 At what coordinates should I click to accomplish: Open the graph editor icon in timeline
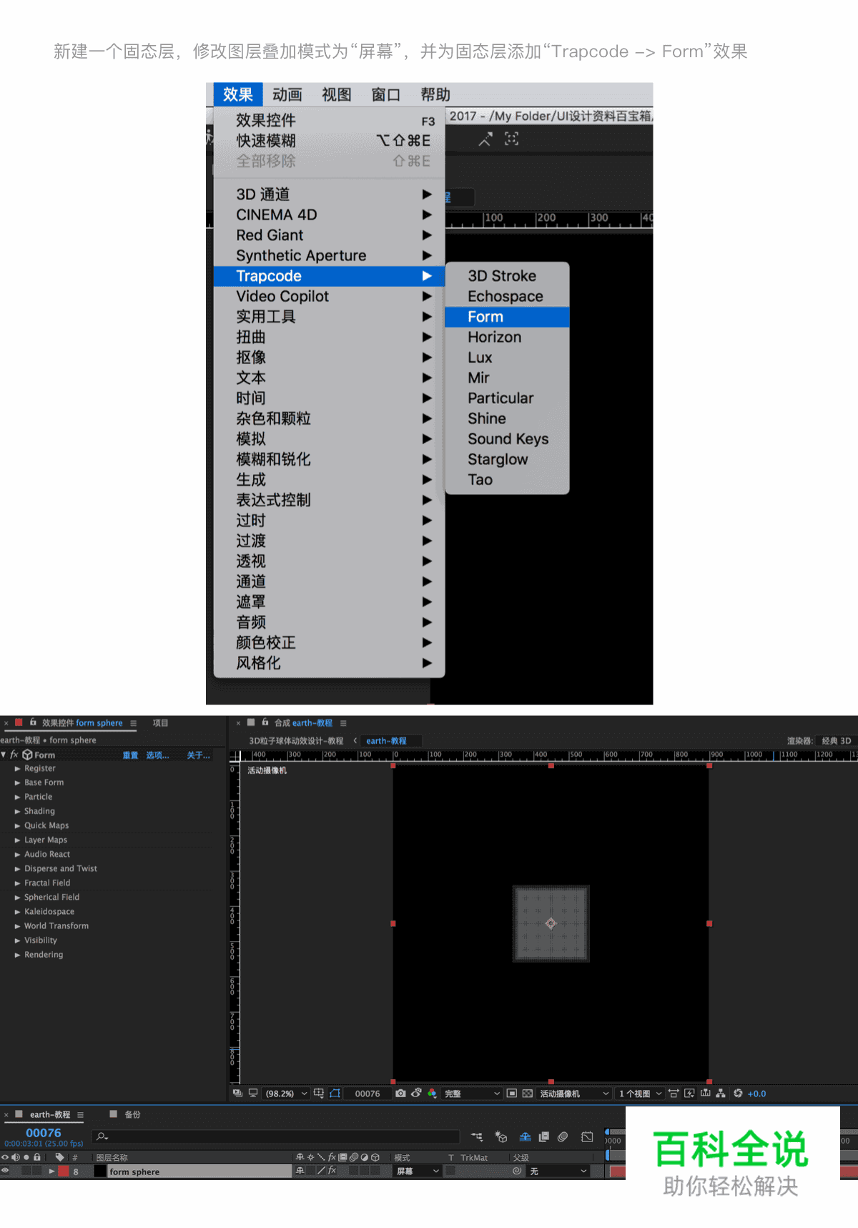pyautogui.click(x=587, y=1136)
